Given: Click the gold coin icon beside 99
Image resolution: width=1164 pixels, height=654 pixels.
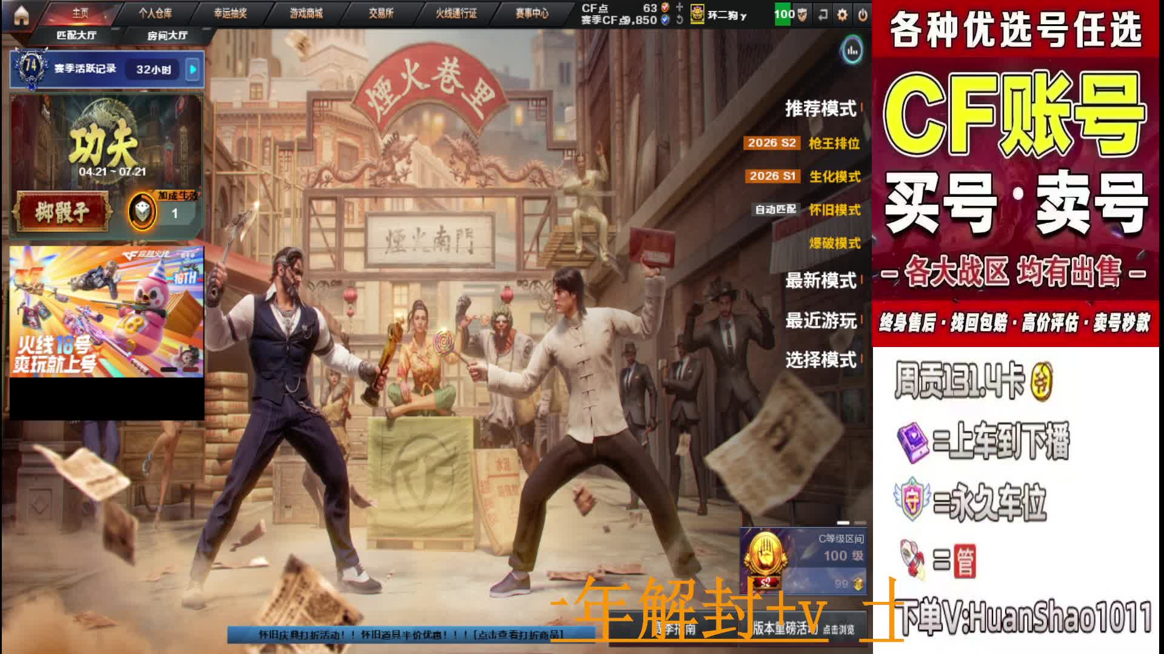Looking at the screenshot, I should [857, 583].
